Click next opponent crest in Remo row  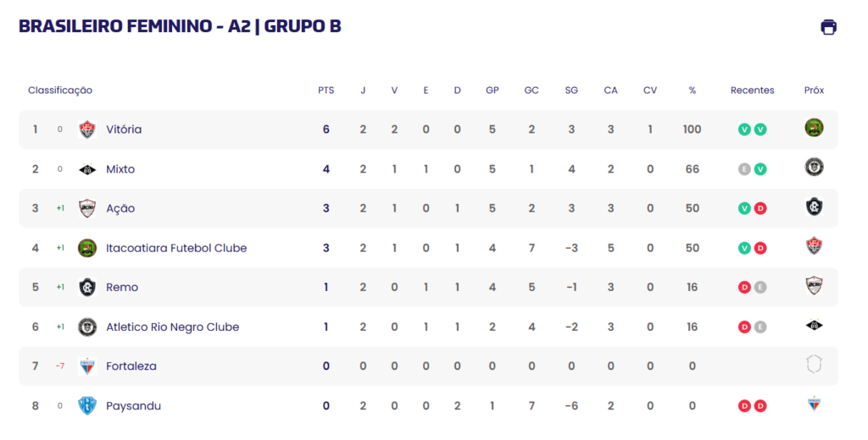pyautogui.click(x=814, y=286)
